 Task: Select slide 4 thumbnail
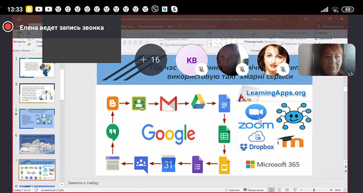click(37, 93)
